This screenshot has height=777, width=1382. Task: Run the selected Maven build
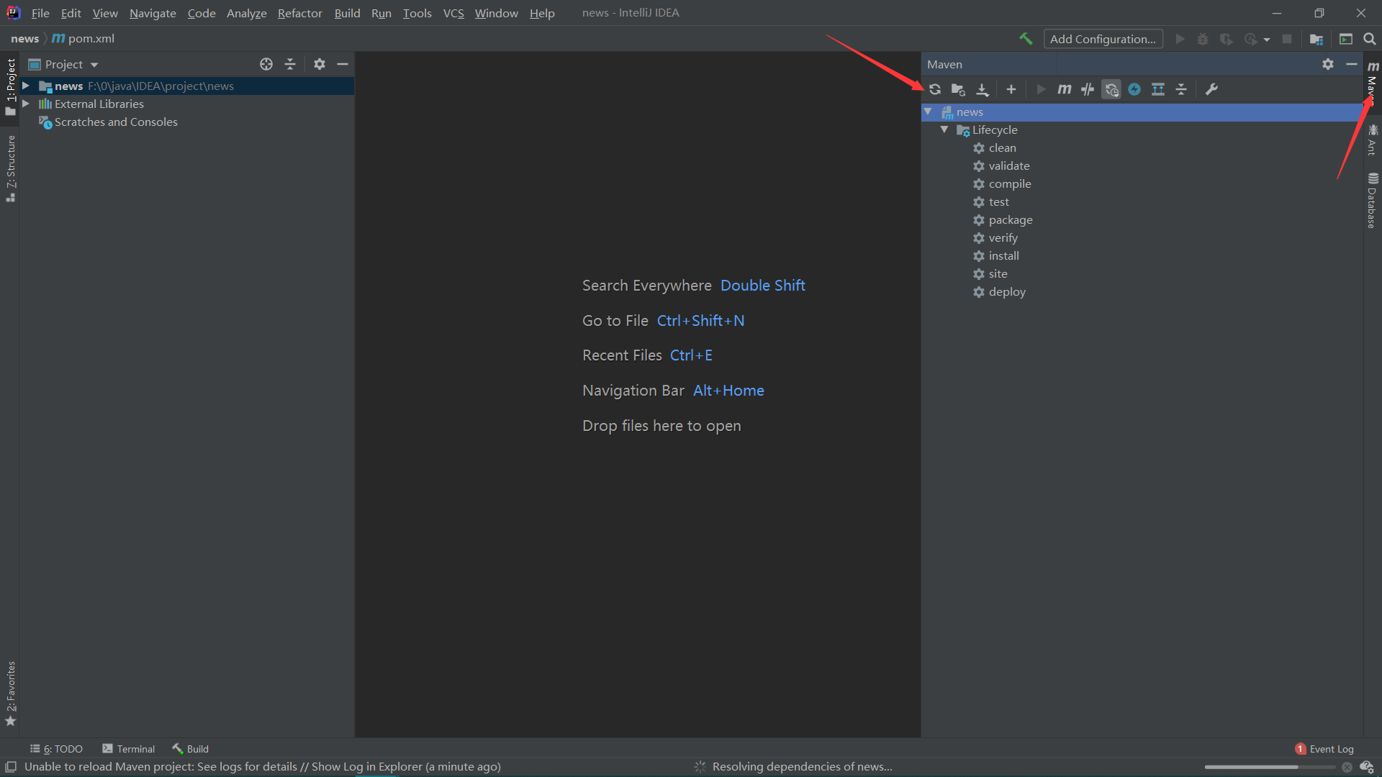(x=1041, y=89)
